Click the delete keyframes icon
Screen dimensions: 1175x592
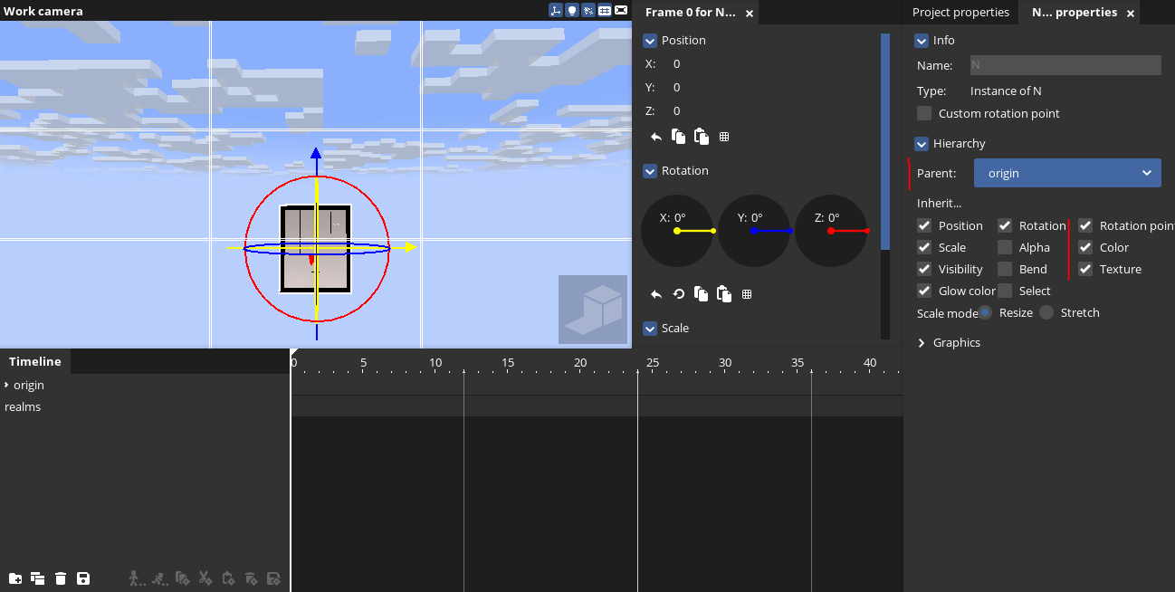(x=252, y=578)
